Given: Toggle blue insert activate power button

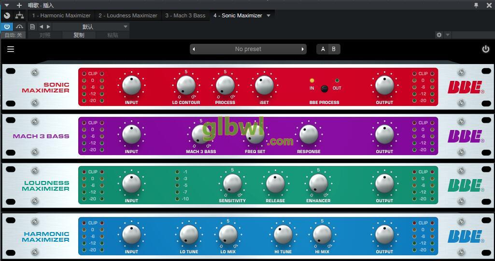Looking at the screenshot, I should coord(7,27).
